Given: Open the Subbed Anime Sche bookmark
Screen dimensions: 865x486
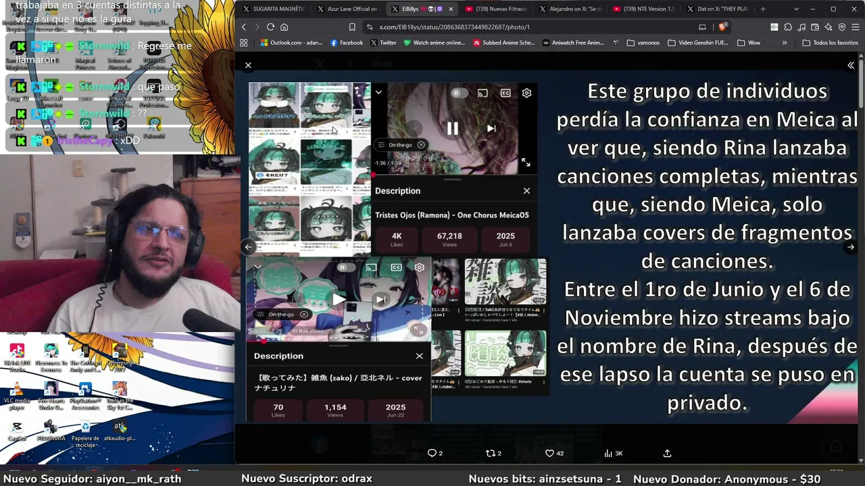Looking at the screenshot, I should click(x=504, y=43).
